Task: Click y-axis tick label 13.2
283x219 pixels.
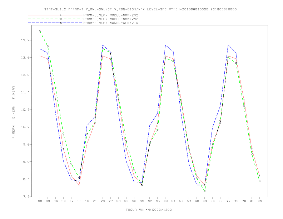Action: (x=25, y=40)
